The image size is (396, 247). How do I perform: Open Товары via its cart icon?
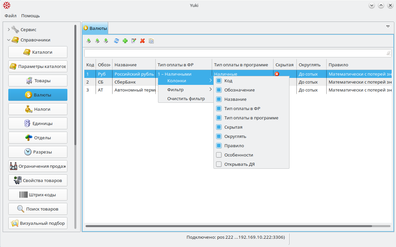[29, 81]
